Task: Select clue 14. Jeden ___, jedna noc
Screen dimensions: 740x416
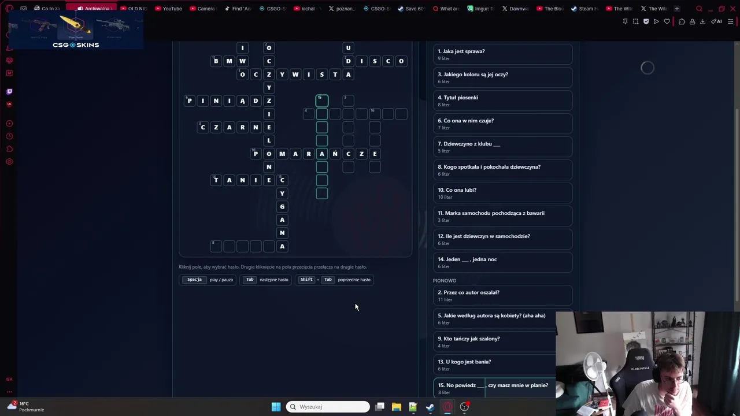Action: pyautogui.click(x=502, y=262)
